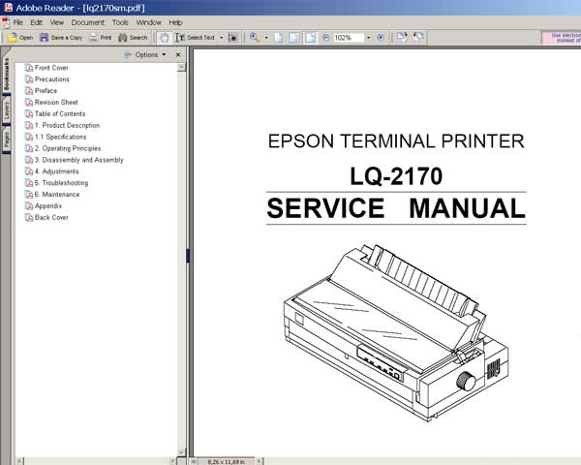This screenshot has width=581, height=465.
Task: Open the Zoom tool dropdown arrow
Action: pyautogui.click(x=266, y=38)
